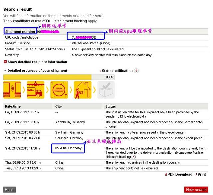The height and width of the screenshot is (195, 213).
Task: Click the DHL plane and truck transport icon
Action: 36,90
